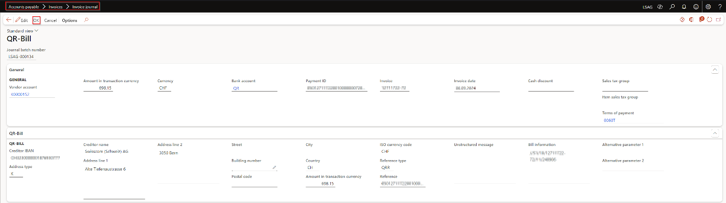Open the Options menu
Image resolution: width=726 pixels, height=203 pixels.
point(70,20)
